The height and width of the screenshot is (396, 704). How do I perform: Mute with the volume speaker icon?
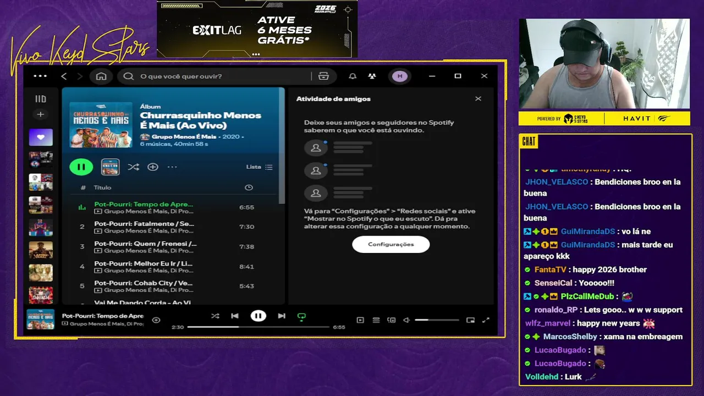[406, 320]
